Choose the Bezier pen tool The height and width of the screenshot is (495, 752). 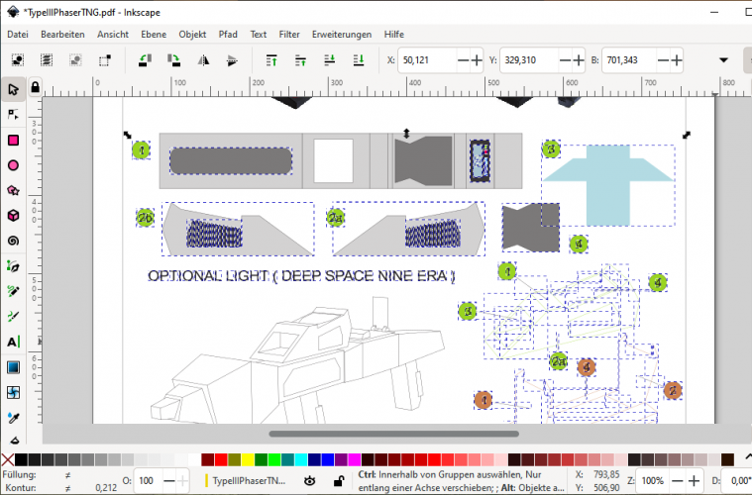coord(13,266)
